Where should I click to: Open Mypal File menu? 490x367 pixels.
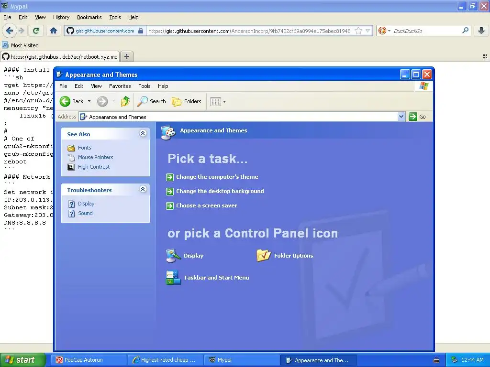click(x=7, y=17)
